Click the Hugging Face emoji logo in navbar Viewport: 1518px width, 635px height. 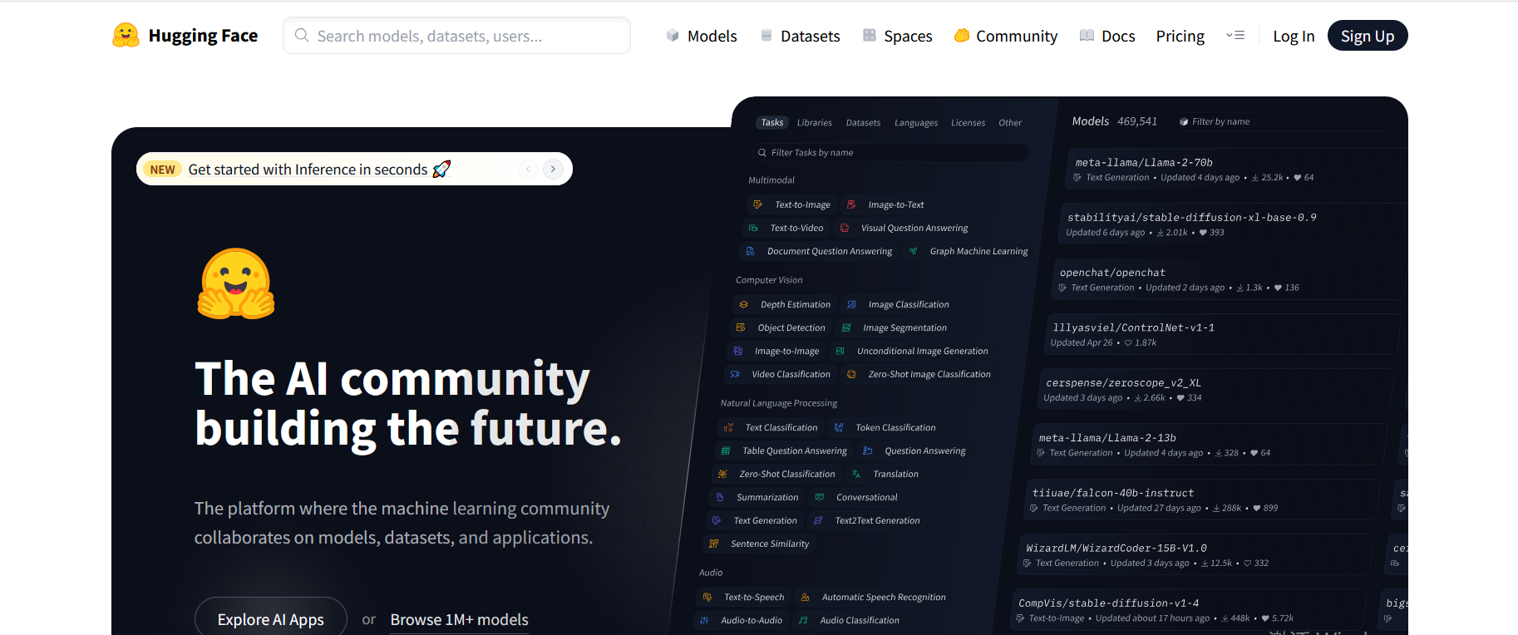tap(126, 36)
